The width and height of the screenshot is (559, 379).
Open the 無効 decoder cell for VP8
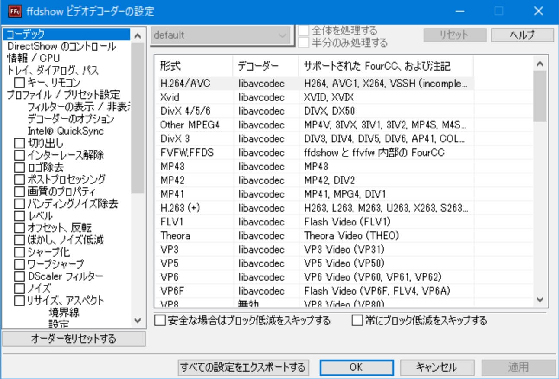coord(266,303)
